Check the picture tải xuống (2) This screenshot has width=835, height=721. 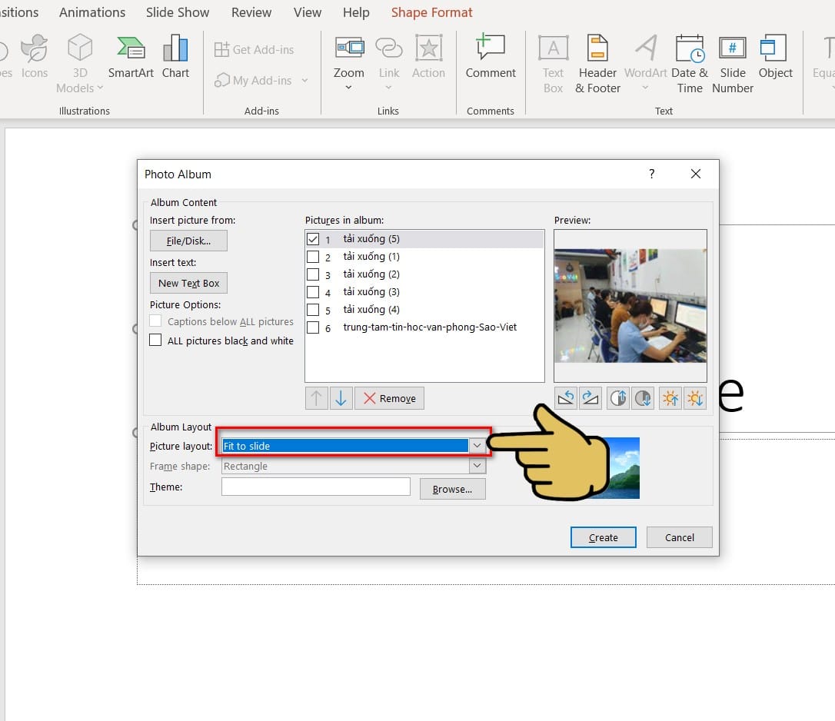point(313,274)
